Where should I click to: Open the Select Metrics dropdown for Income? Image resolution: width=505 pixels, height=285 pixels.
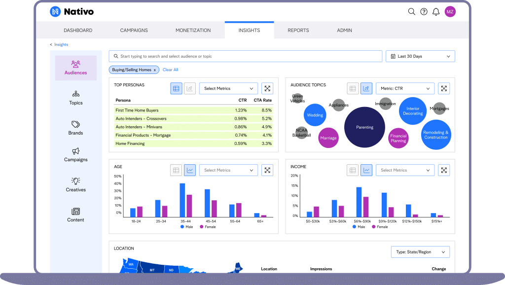click(x=405, y=170)
